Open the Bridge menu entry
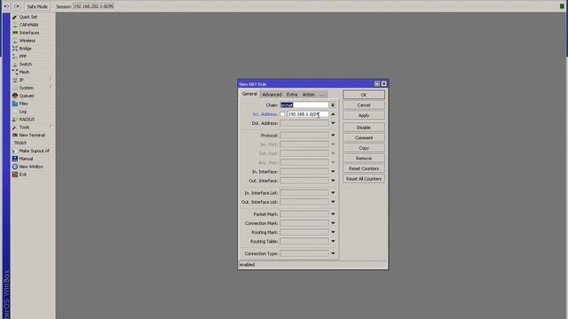The height and width of the screenshot is (319, 568). click(25, 49)
